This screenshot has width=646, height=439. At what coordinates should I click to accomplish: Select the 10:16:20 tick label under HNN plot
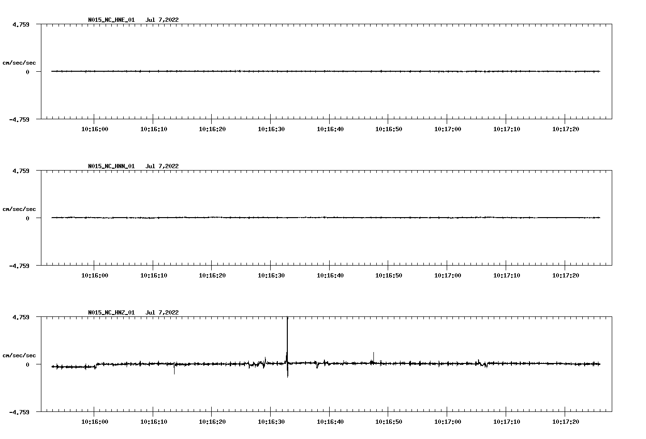212,276
